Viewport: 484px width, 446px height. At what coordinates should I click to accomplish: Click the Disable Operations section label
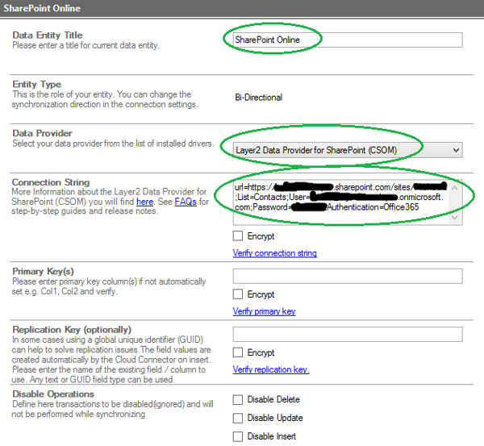53,394
